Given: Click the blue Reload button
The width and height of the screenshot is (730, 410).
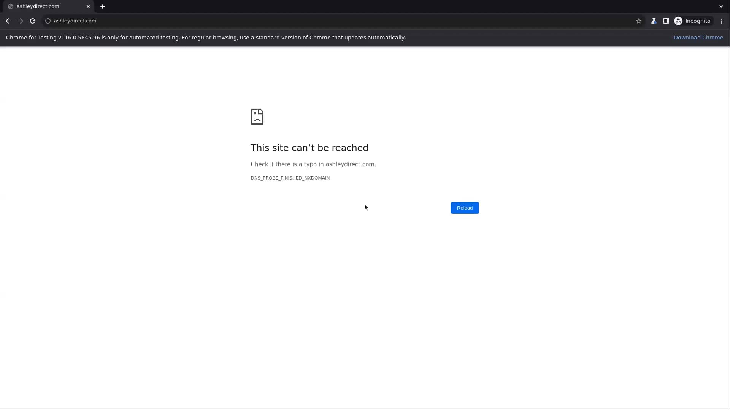Looking at the screenshot, I should 465,208.
